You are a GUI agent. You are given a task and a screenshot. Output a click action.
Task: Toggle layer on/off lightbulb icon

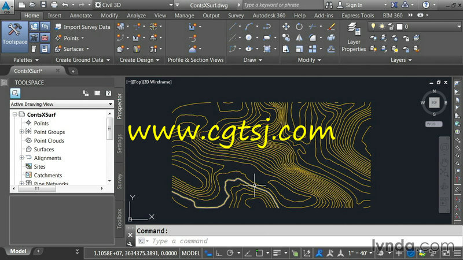tap(373, 27)
